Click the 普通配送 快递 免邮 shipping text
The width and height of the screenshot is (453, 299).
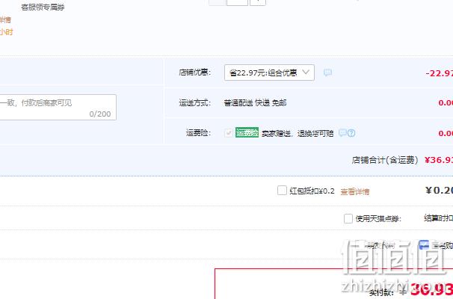coord(255,103)
